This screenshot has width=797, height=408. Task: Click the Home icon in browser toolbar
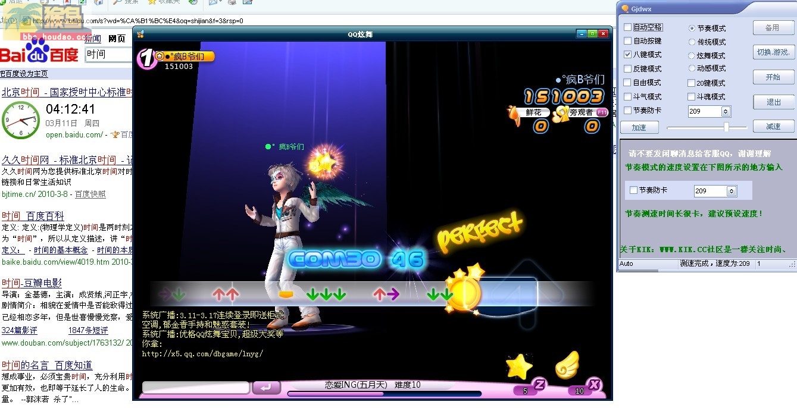click(x=98, y=2)
